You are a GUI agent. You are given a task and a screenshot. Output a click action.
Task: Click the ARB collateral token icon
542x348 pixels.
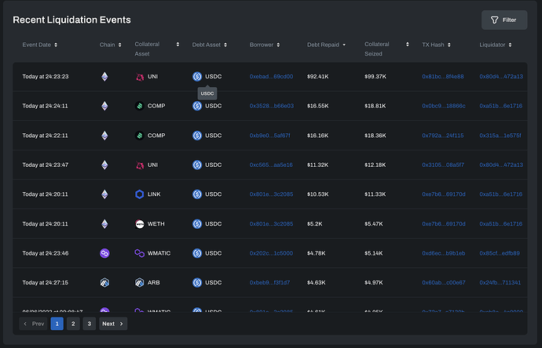coord(140,282)
